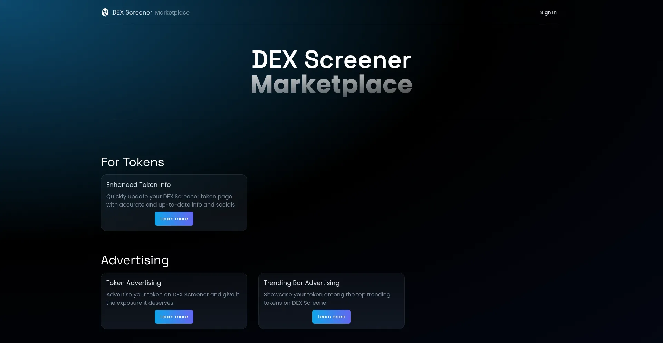Click the Token Advertising card title

133,283
